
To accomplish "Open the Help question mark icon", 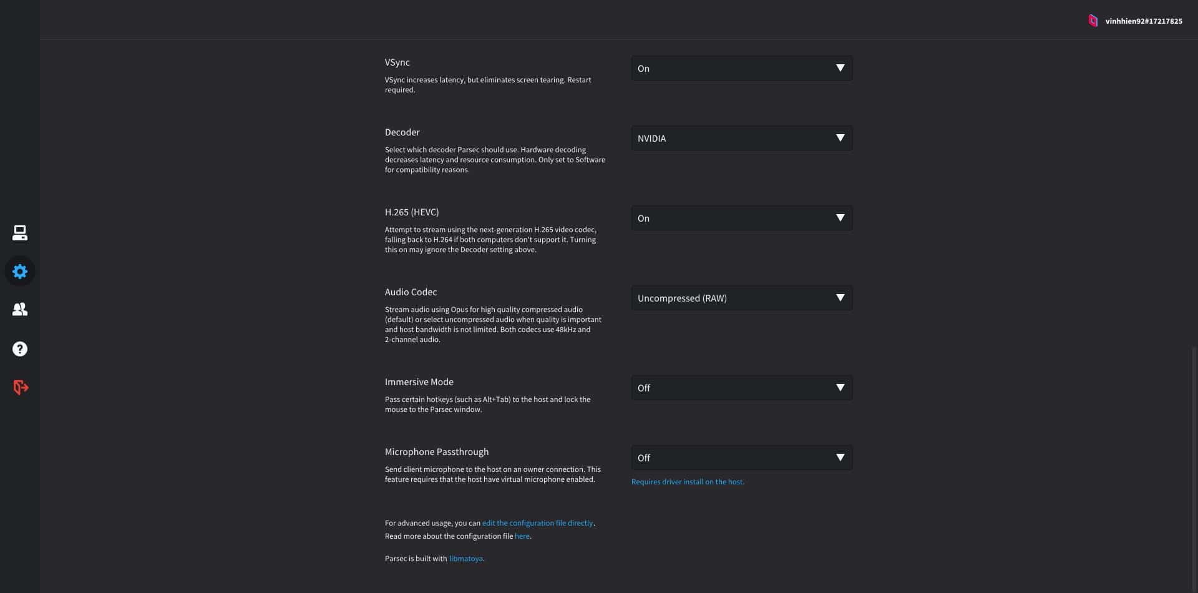I will pyautogui.click(x=20, y=349).
